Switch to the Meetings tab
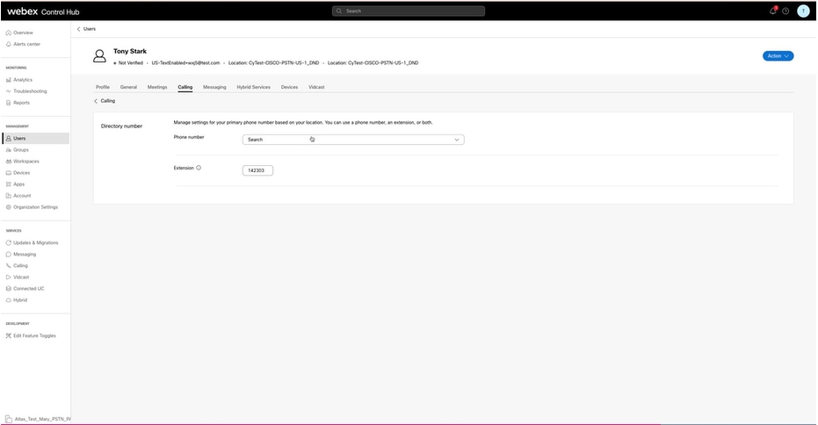The height and width of the screenshot is (425, 818). click(x=157, y=87)
